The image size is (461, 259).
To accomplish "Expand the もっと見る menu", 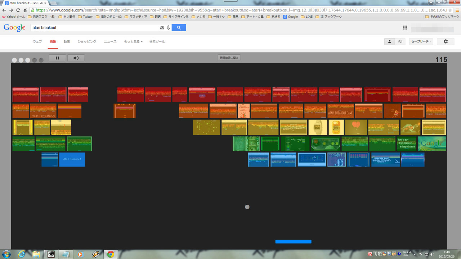I will [x=133, y=42].
